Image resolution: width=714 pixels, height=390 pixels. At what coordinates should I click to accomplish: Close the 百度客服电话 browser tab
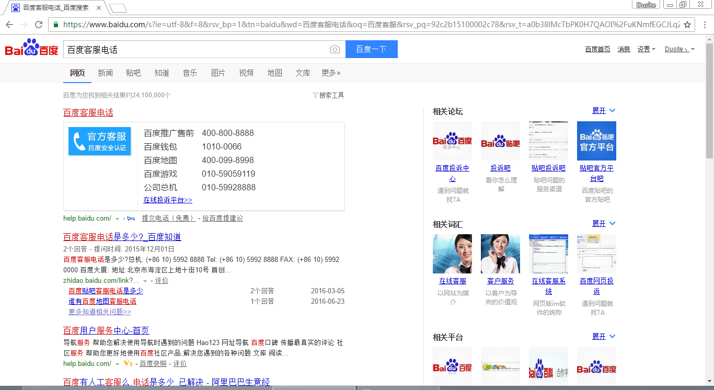99,8
